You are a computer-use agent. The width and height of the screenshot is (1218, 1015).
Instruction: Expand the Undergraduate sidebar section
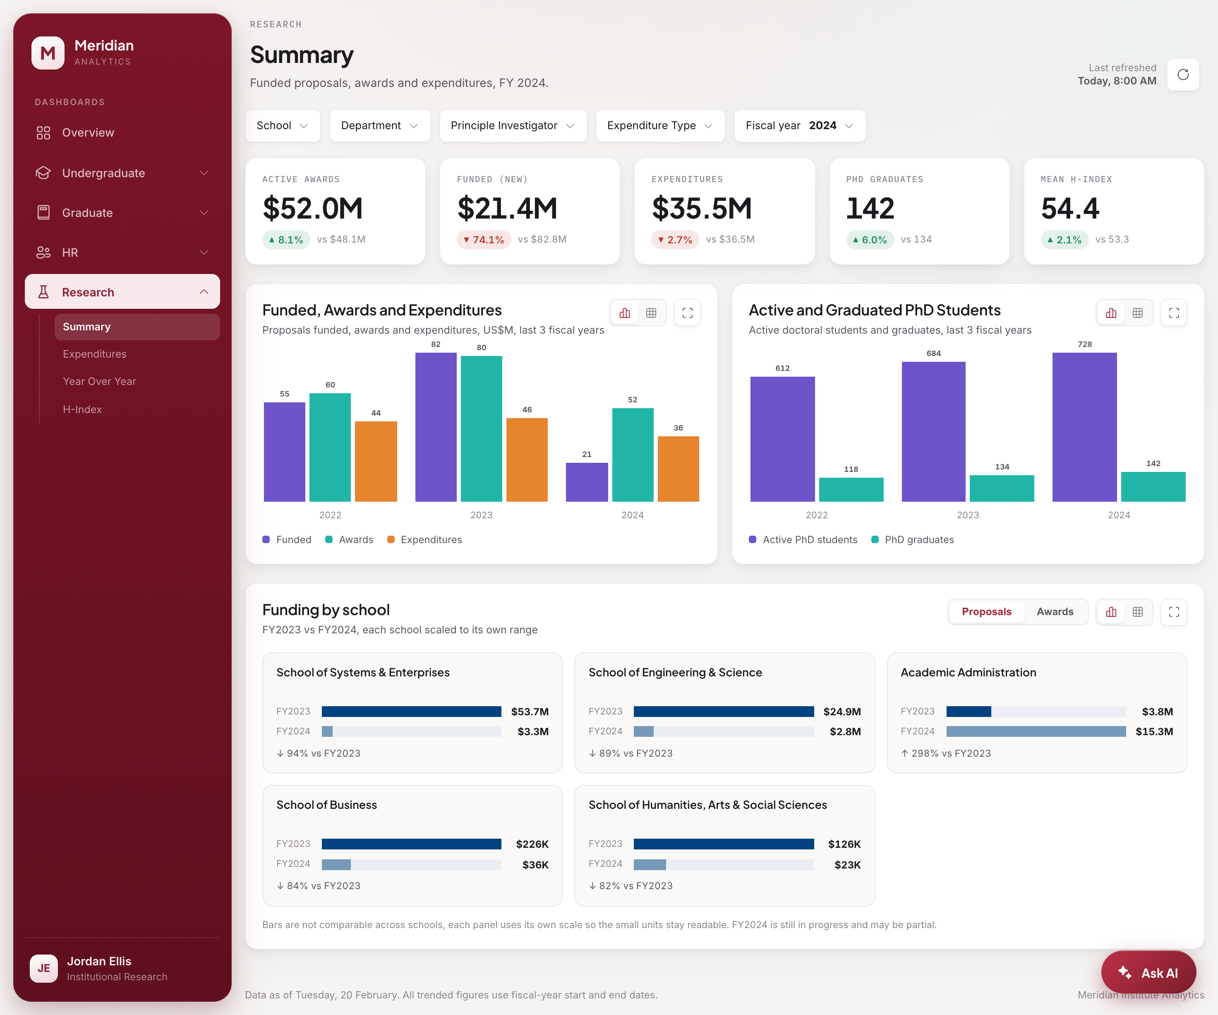pyautogui.click(x=122, y=173)
